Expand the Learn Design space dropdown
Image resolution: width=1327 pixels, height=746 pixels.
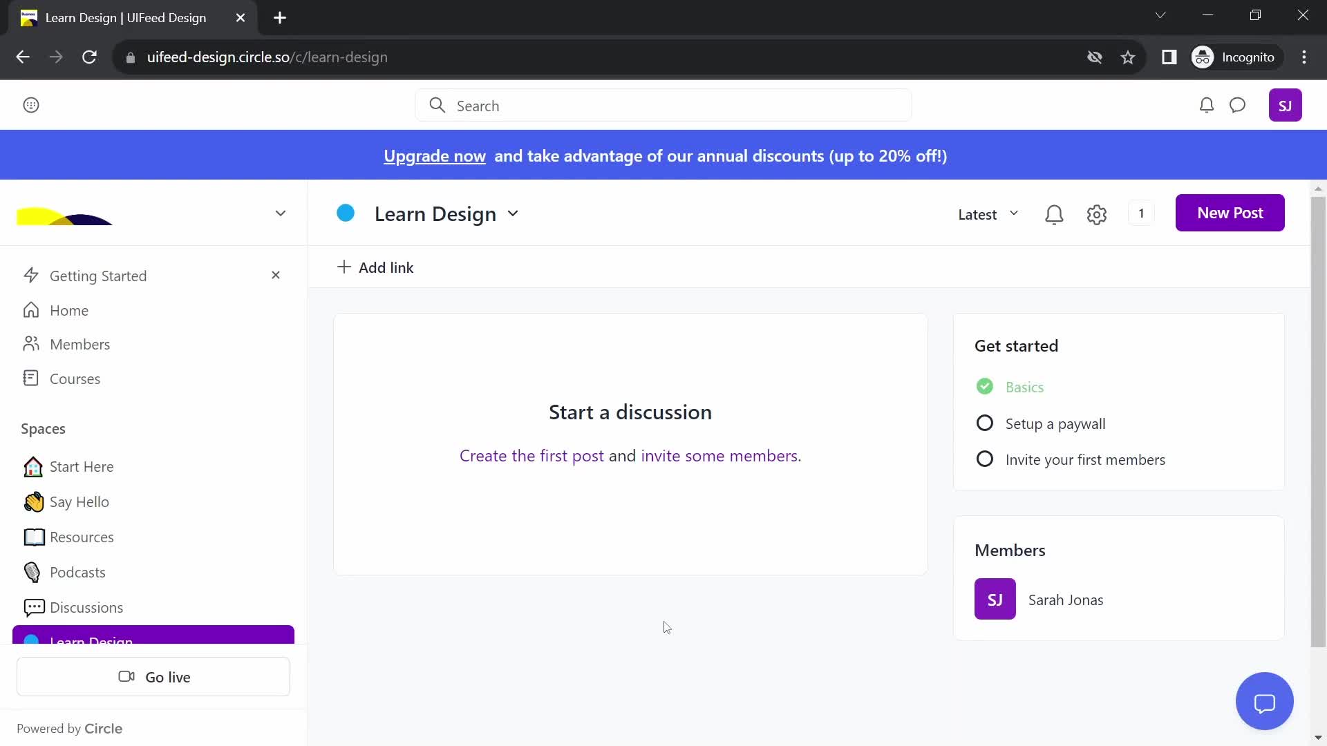point(512,213)
